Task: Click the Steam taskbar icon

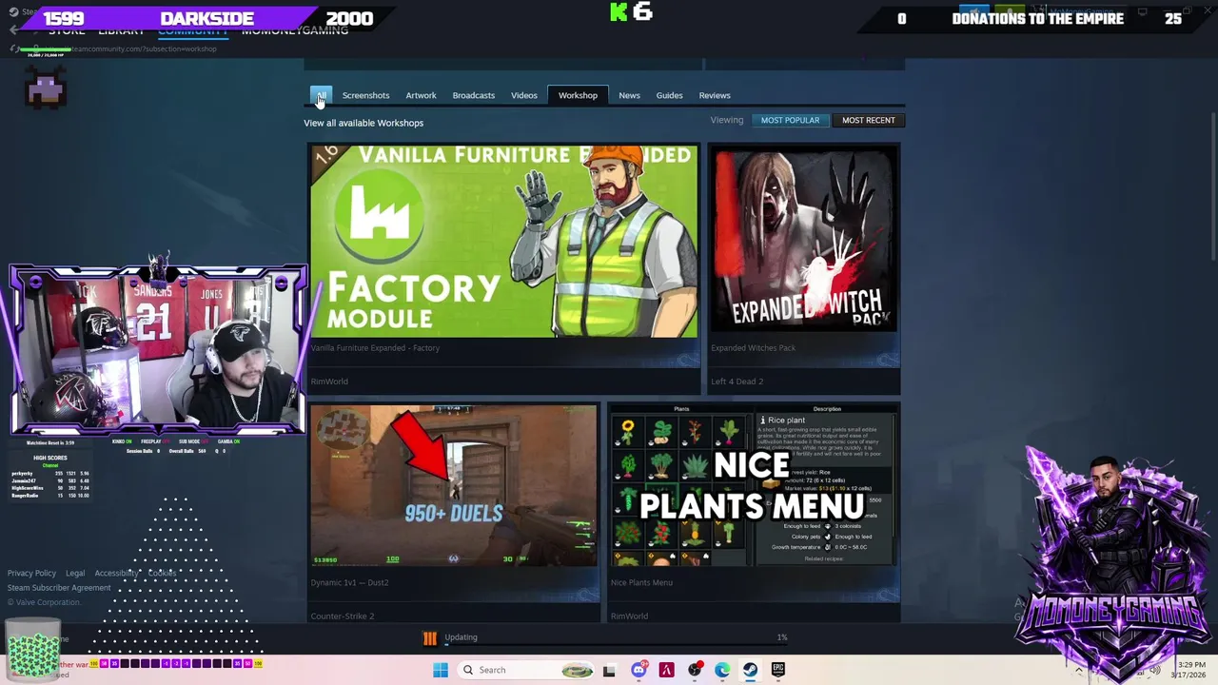Action: point(750,670)
